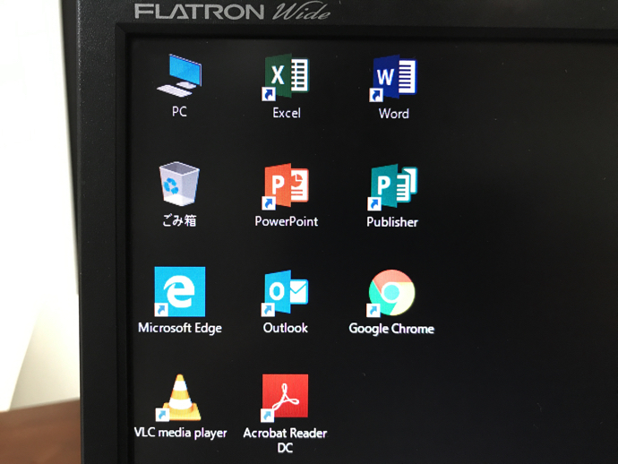
Task: Click the "Microsoft Edge" label text
Action: pyautogui.click(x=180, y=328)
